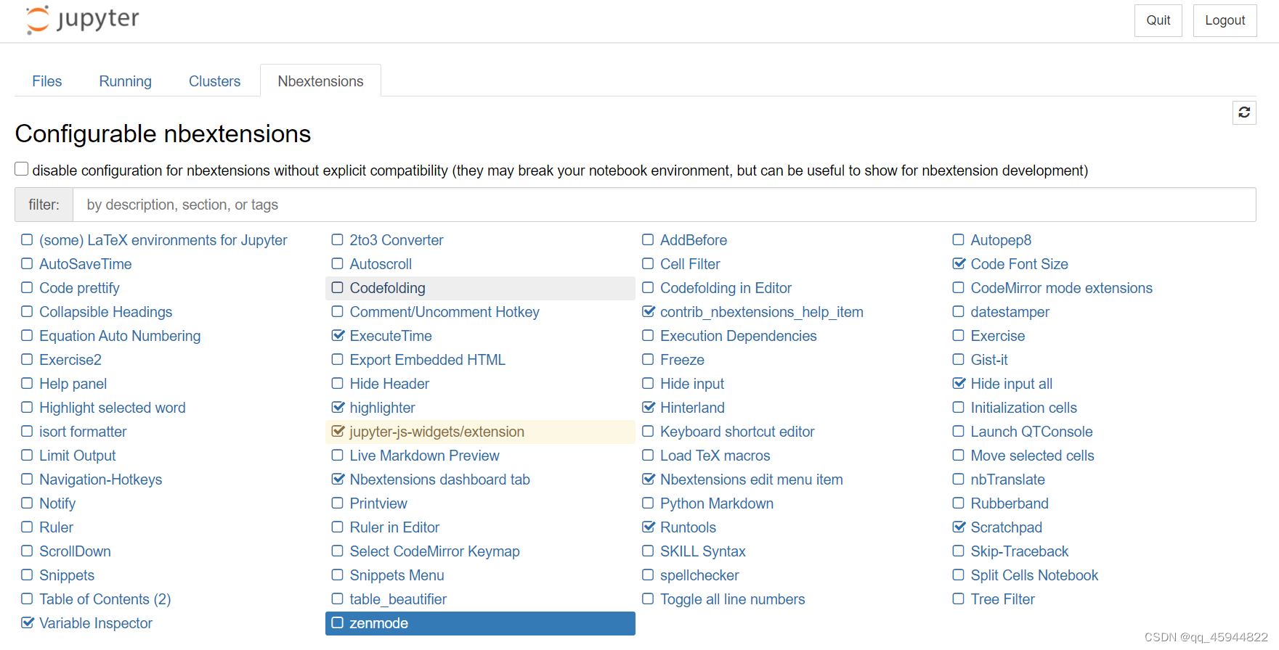1279x650 pixels.
Task: Click the Logout button
Action: [x=1225, y=20]
